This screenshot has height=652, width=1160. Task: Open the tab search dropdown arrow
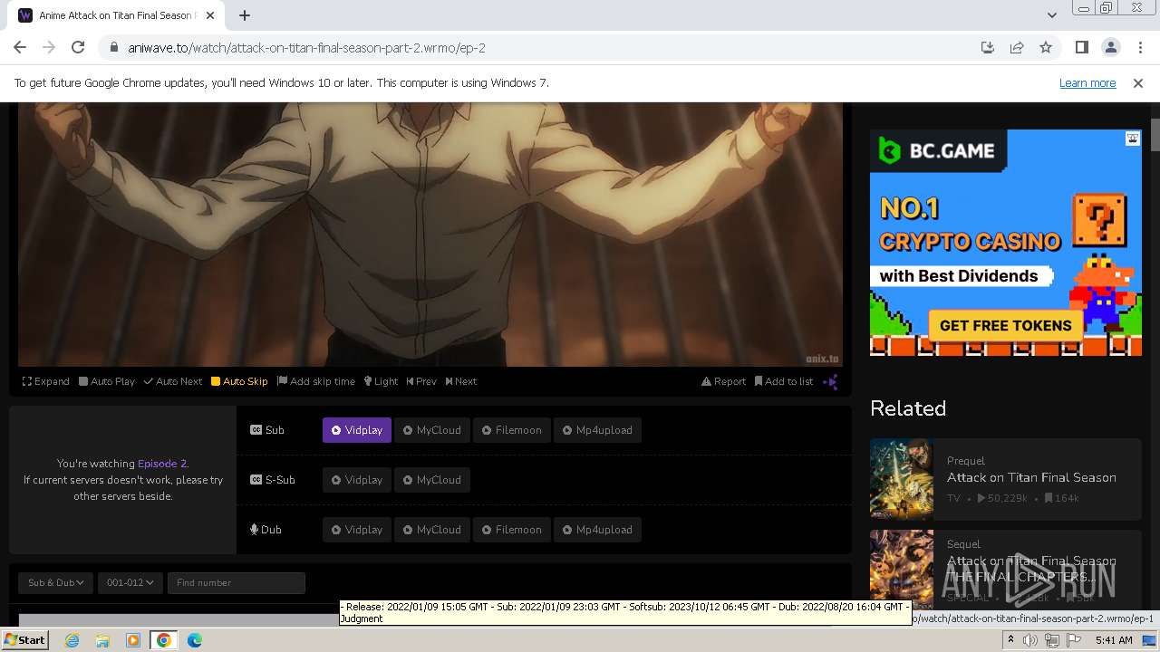pos(1051,15)
